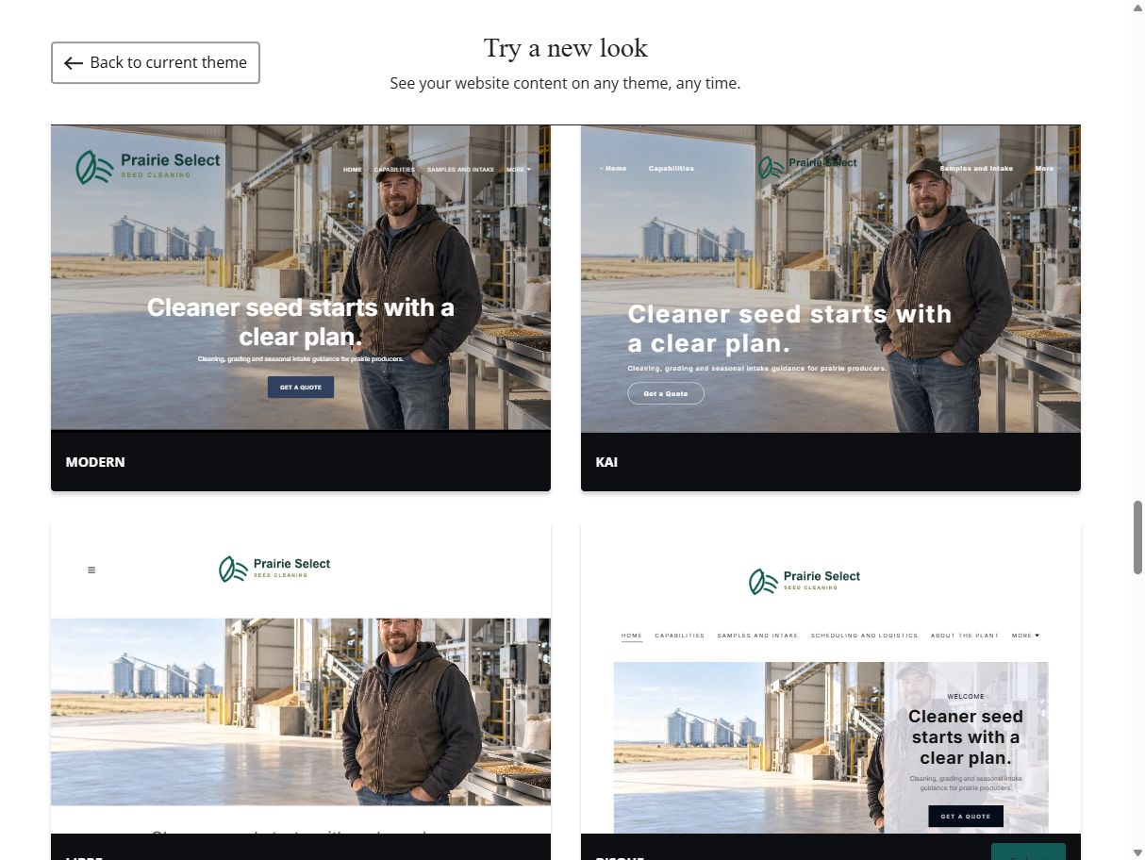Click Prairie Select logo in Modern preview

pyautogui.click(x=148, y=167)
